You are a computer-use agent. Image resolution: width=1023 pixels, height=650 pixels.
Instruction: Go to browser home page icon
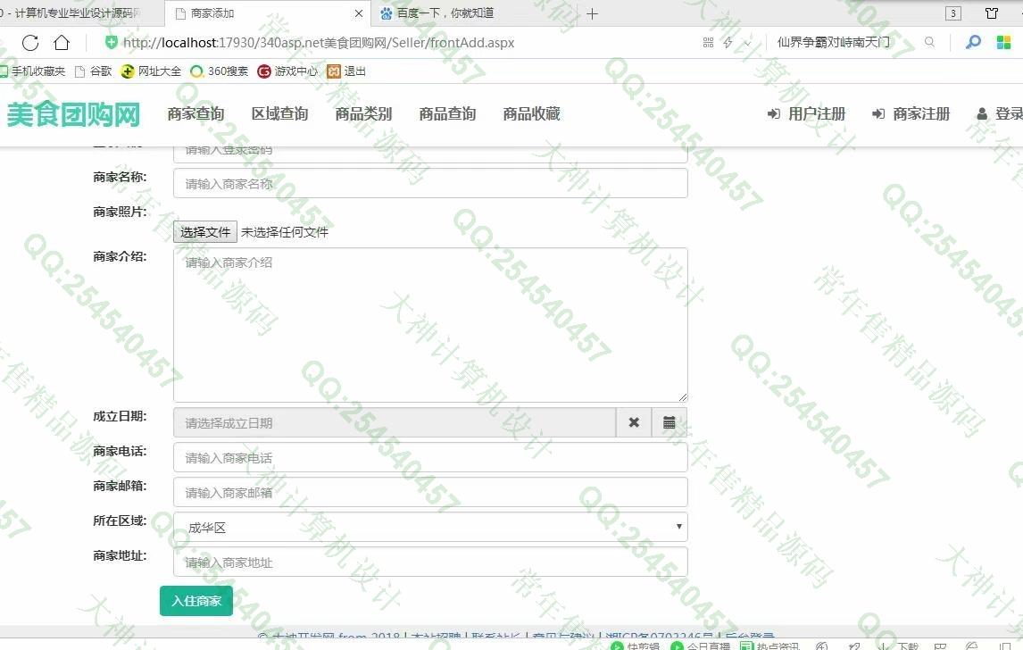click(62, 43)
